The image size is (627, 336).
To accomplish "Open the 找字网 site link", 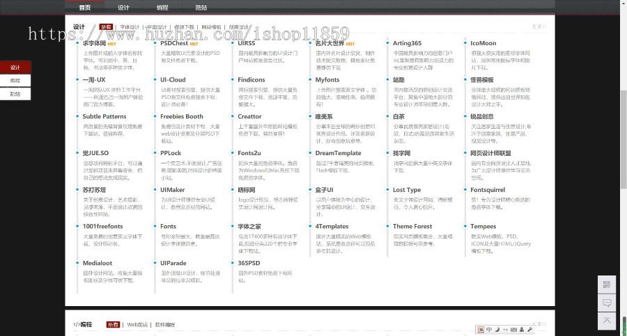I will pyautogui.click(x=401, y=153).
